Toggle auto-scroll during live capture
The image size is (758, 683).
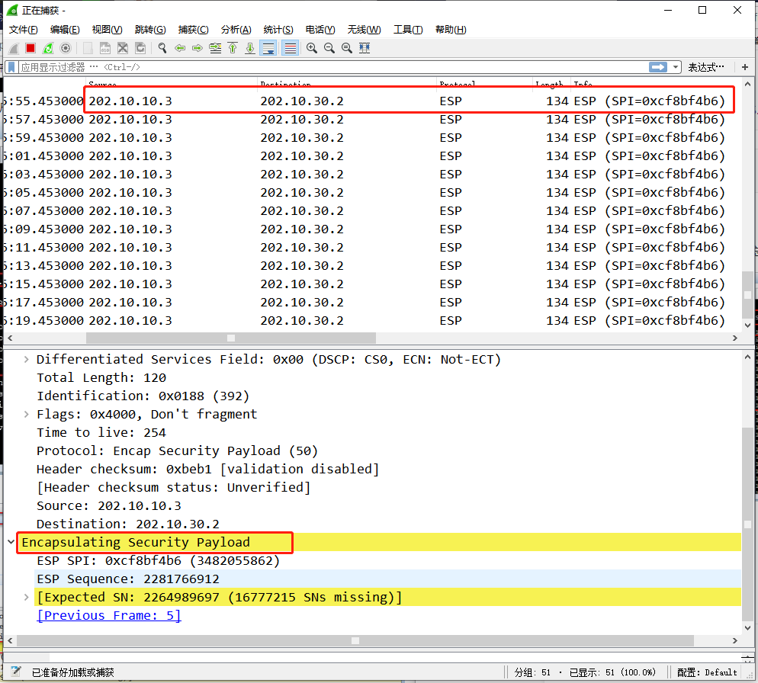(x=268, y=48)
